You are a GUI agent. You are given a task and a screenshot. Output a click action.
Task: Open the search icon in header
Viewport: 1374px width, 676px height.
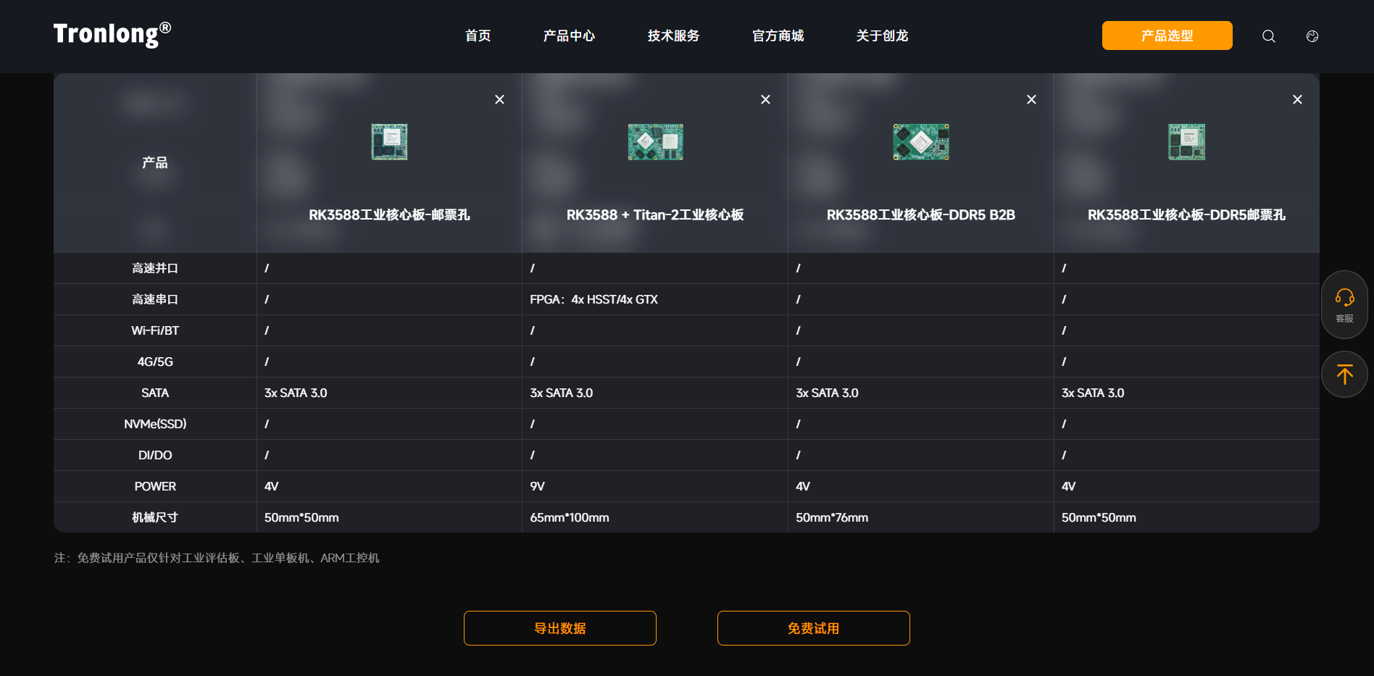tap(1268, 36)
